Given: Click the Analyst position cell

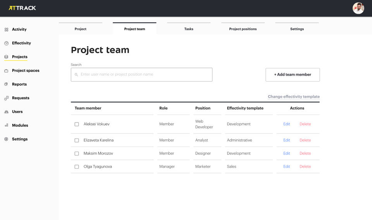Looking at the screenshot, I should (201, 140).
